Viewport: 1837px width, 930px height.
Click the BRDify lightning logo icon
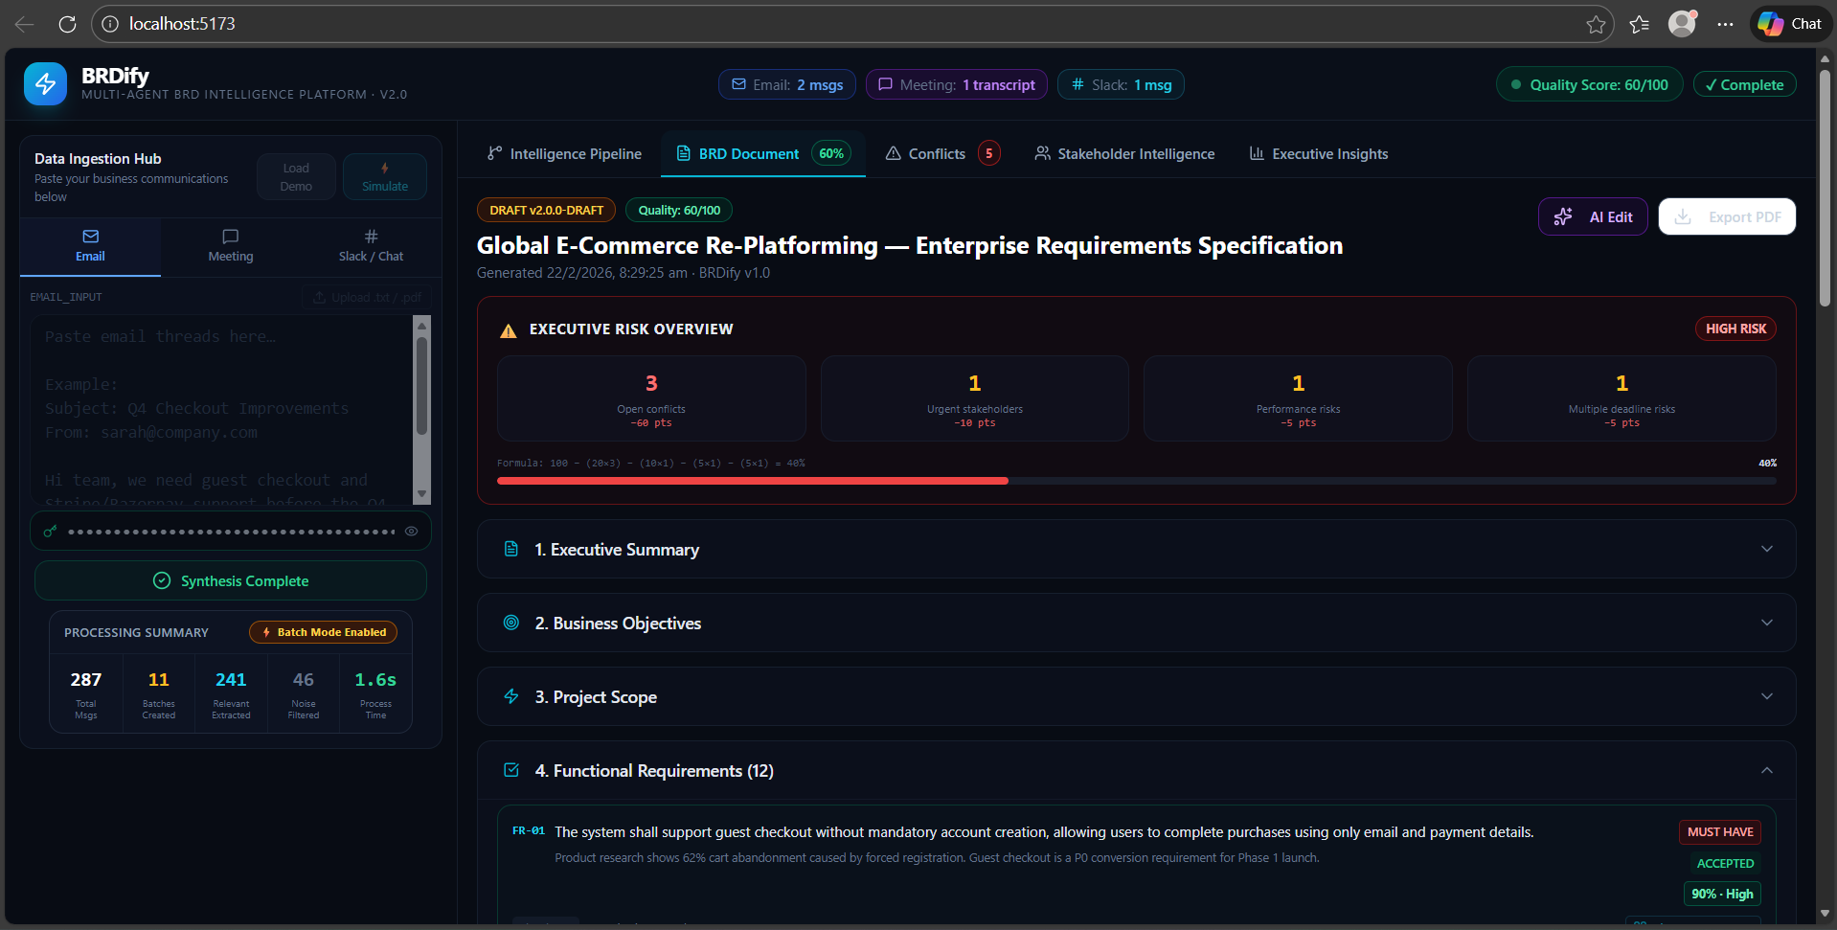[46, 83]
